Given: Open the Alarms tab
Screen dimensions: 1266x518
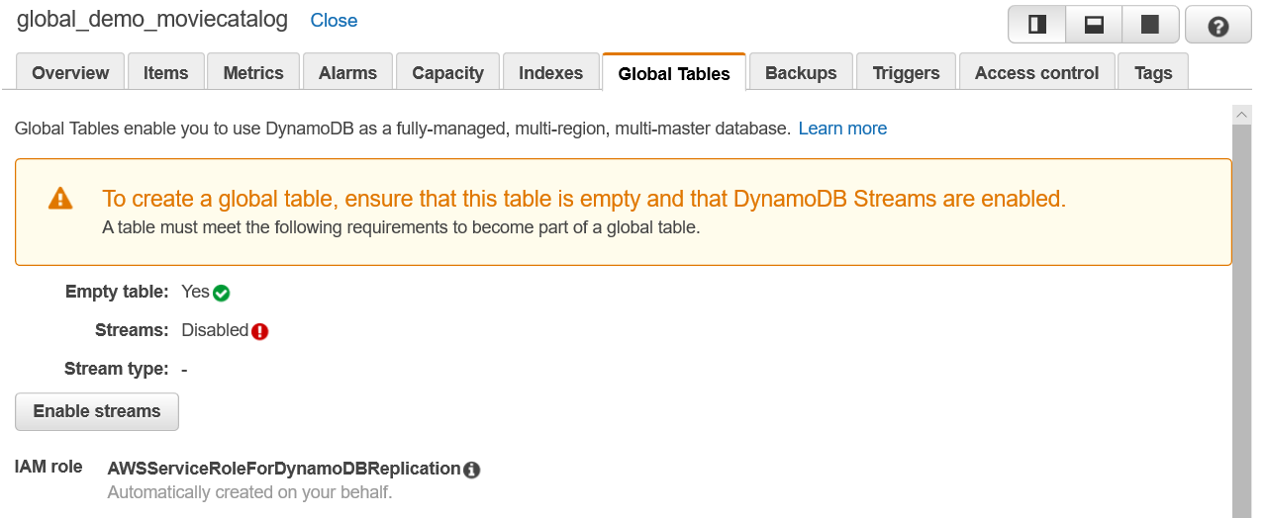Looking at the screenshot, I should pyautogui.click(x=347, y=73).
